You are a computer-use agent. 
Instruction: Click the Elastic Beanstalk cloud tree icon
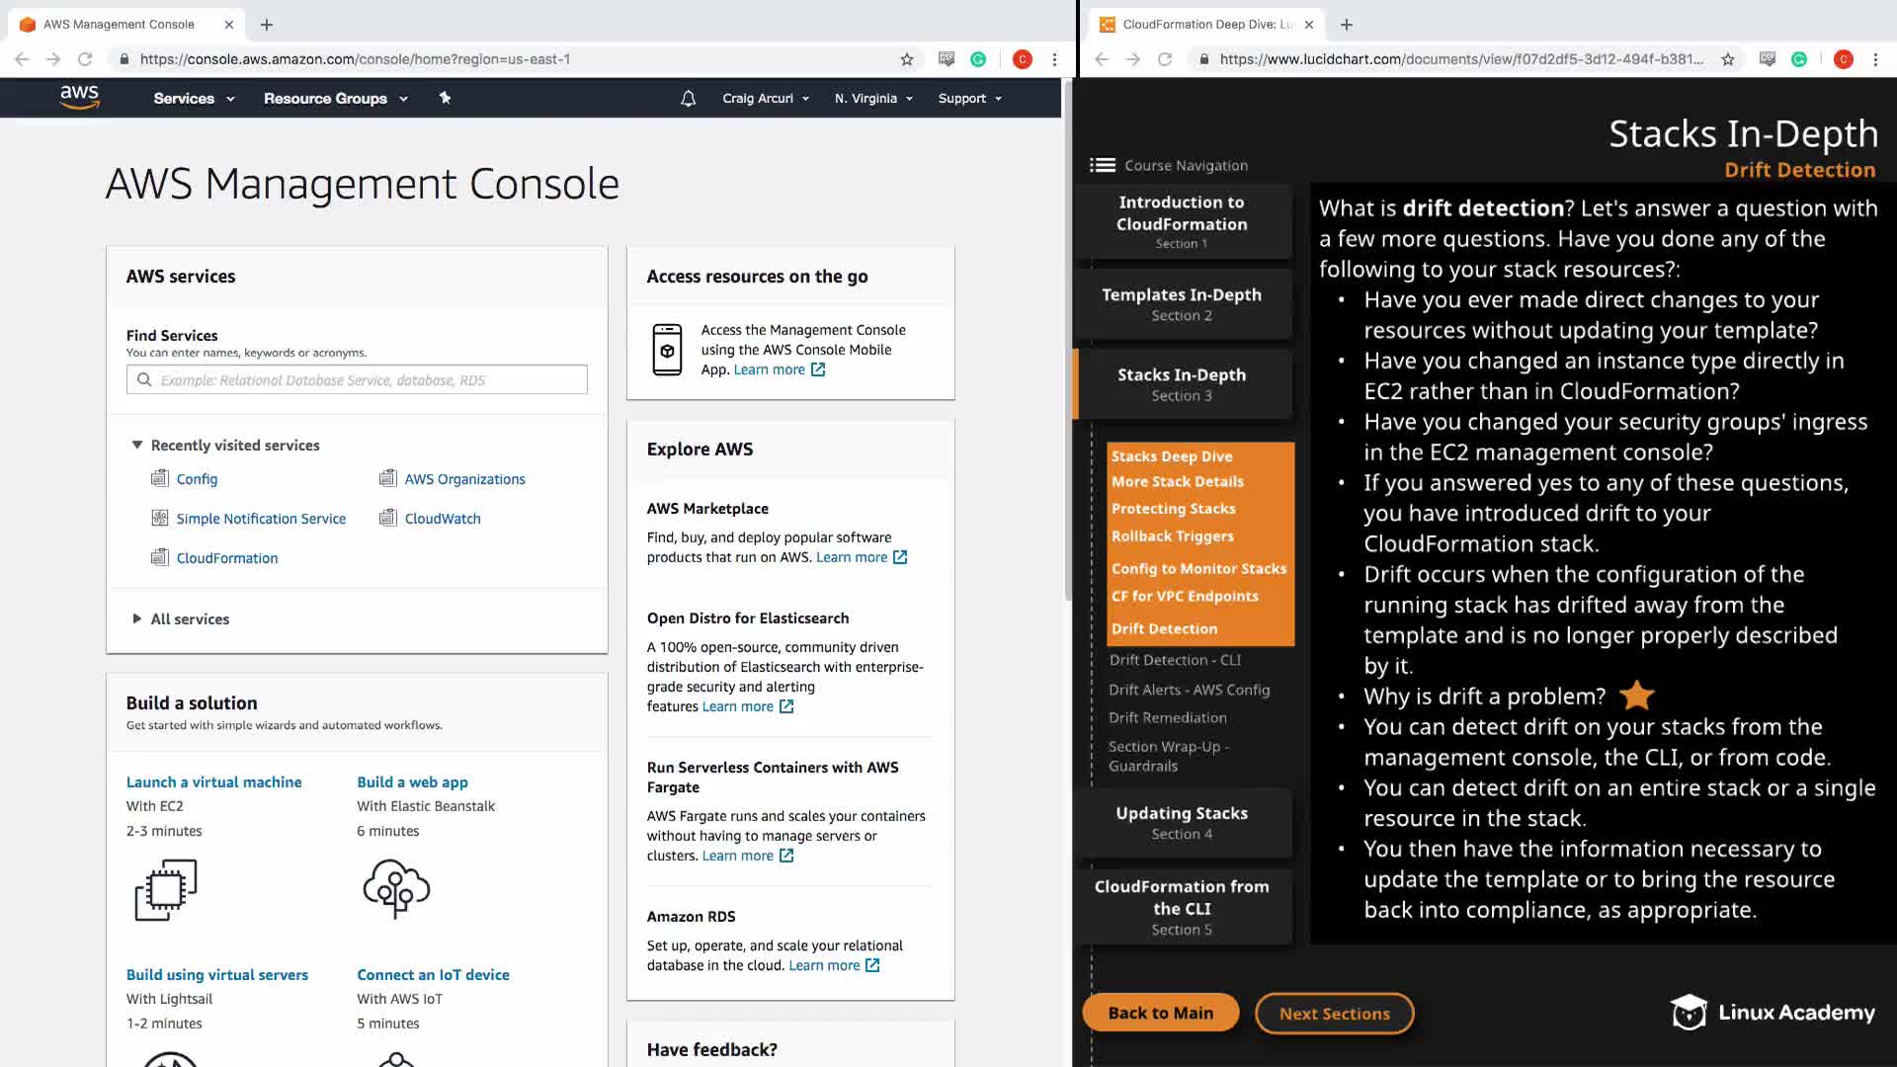pyautogui.click(x=396, y=887)
